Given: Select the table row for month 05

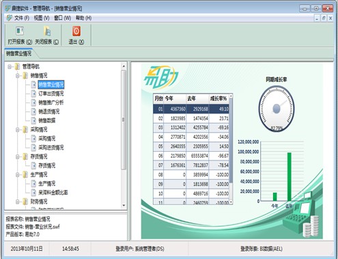Looking at the screenshot, I should coord(191,146).
